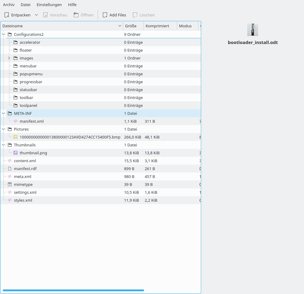Click the images folder icon
This screenshot has height=294, width=304.
tap(15, 58)
